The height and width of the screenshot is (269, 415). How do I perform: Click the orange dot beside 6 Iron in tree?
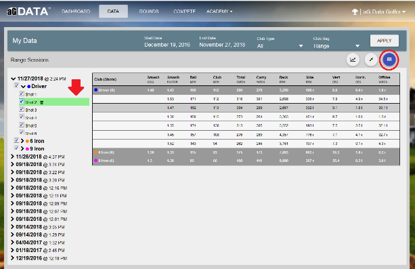(x=27, y=141)
